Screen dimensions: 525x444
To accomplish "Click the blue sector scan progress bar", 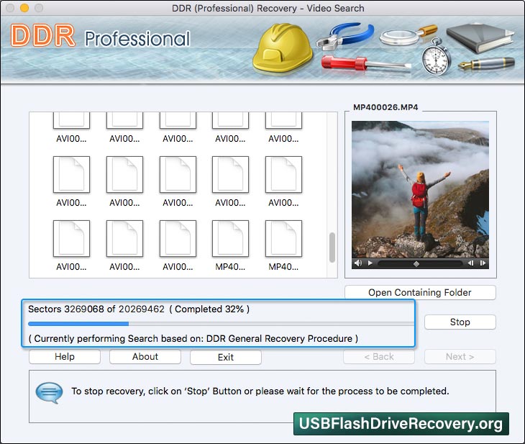I will pos(221,324).
